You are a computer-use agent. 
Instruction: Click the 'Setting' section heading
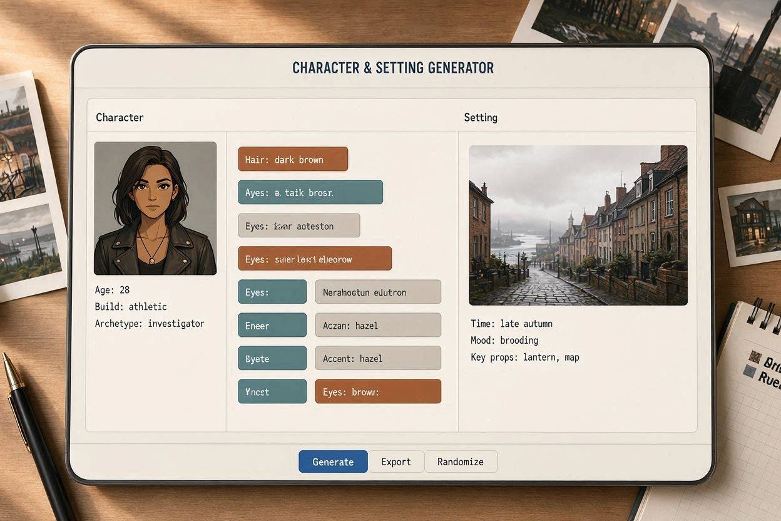coord(481,117)
